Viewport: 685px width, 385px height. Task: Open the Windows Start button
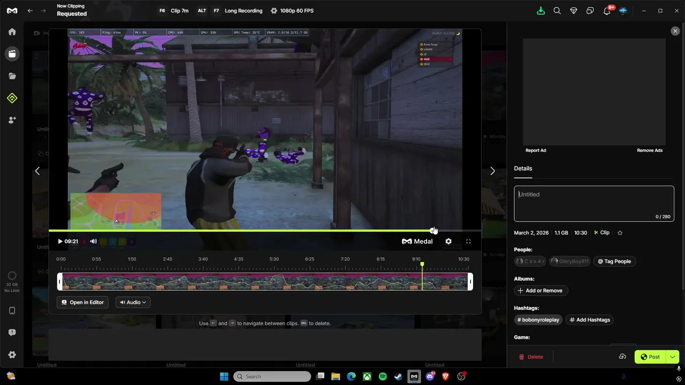[224, 376]
